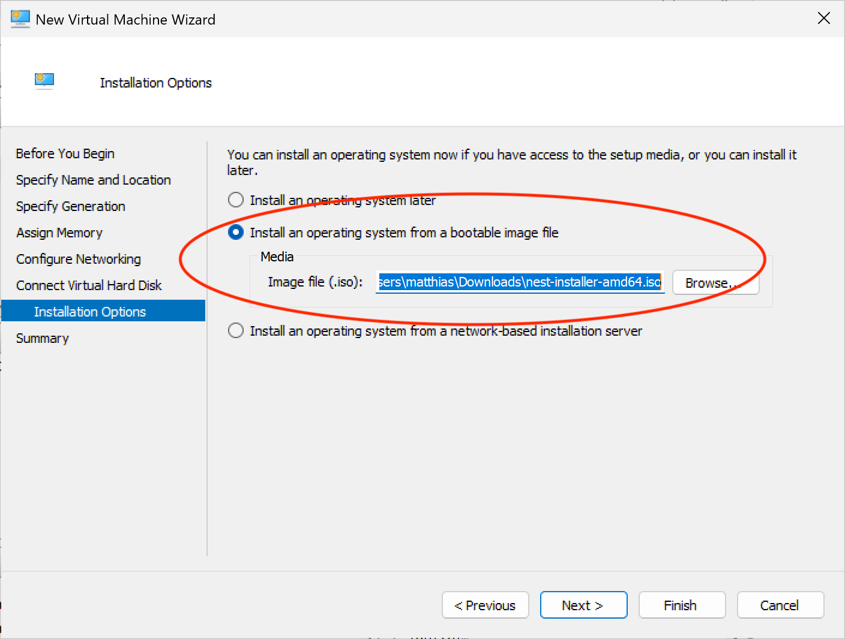845x639 pixels.
Task: Click the Media group label
Action: point(277,257)
